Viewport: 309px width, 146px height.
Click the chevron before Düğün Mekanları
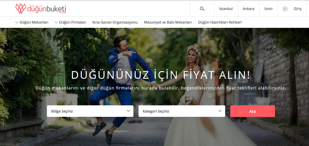(x=17, y=22)
